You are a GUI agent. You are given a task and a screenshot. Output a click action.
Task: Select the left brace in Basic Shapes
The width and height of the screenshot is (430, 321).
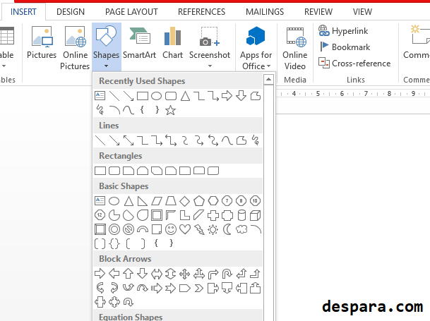156,243
